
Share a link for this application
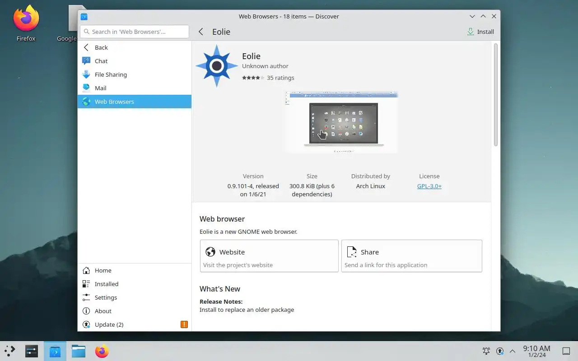pyautogui.click(x=412, y=256)
